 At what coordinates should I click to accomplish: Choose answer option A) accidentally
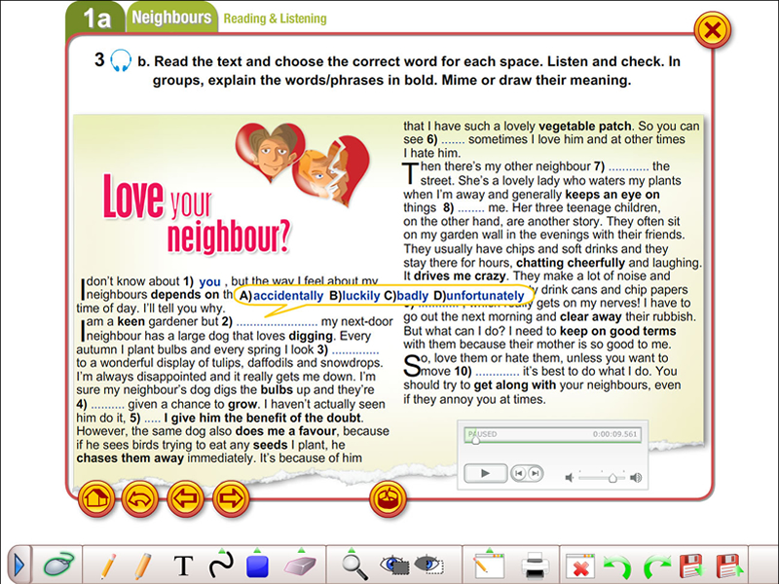[x=281, y=295]
